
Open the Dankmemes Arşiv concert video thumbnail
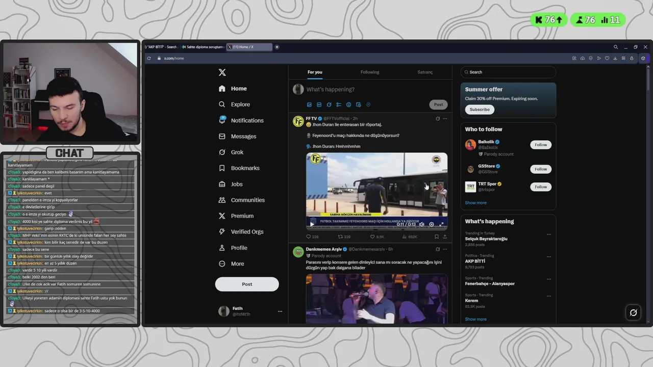click(376, 299)
